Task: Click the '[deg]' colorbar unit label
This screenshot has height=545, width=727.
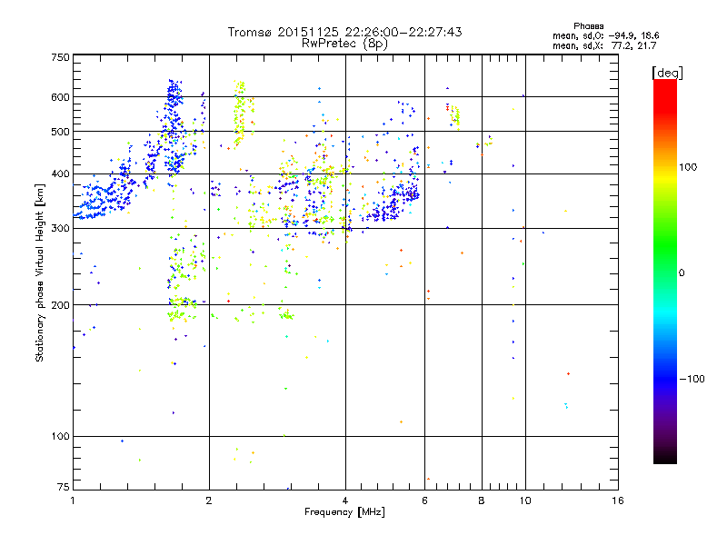Action: click(667, 73)
